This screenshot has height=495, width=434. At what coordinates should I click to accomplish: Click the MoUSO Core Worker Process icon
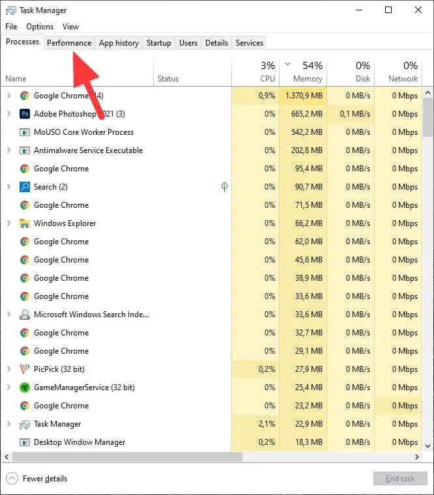coord(25,132)
